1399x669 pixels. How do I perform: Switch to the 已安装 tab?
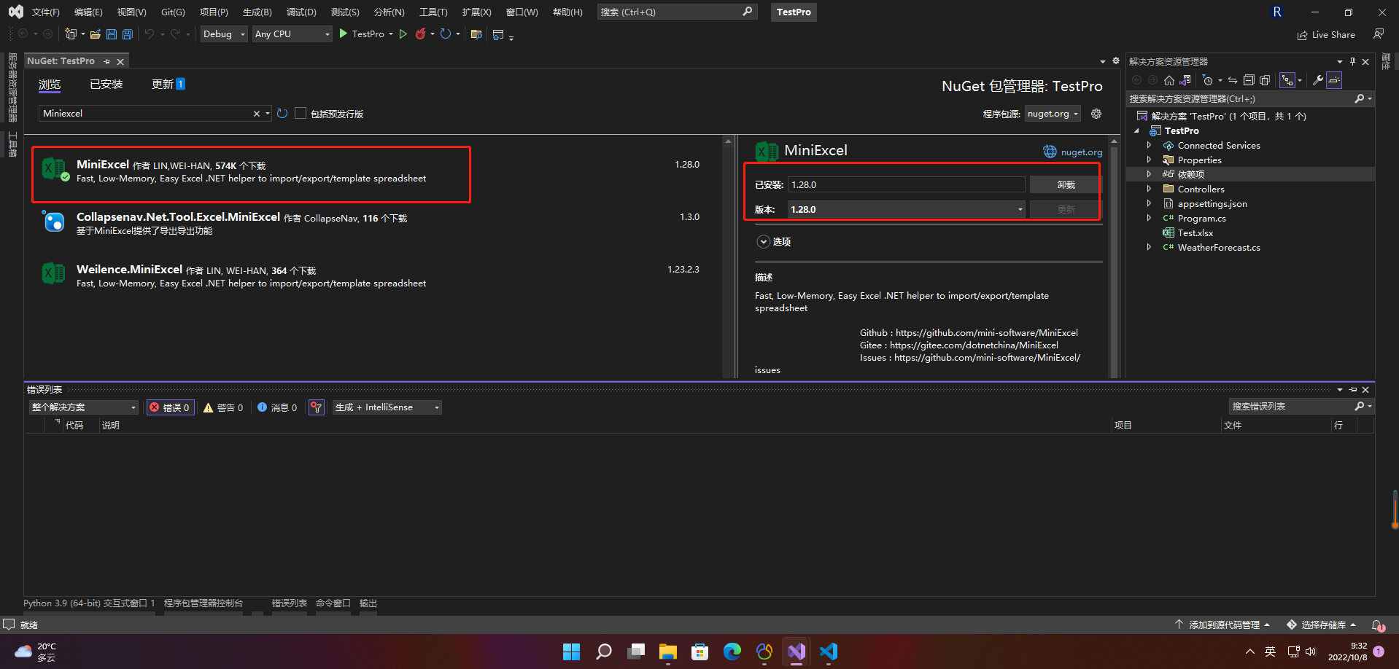tap(106, 84)
